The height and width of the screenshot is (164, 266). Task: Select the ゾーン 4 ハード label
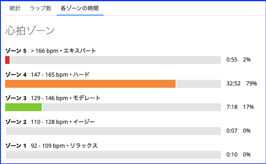coord(47,74)
